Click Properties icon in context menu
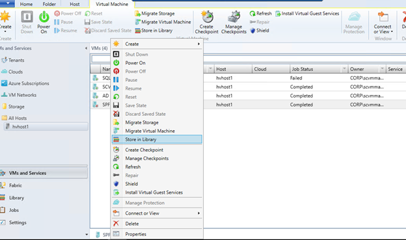This screenshot has width=406, height=240. 116,233
